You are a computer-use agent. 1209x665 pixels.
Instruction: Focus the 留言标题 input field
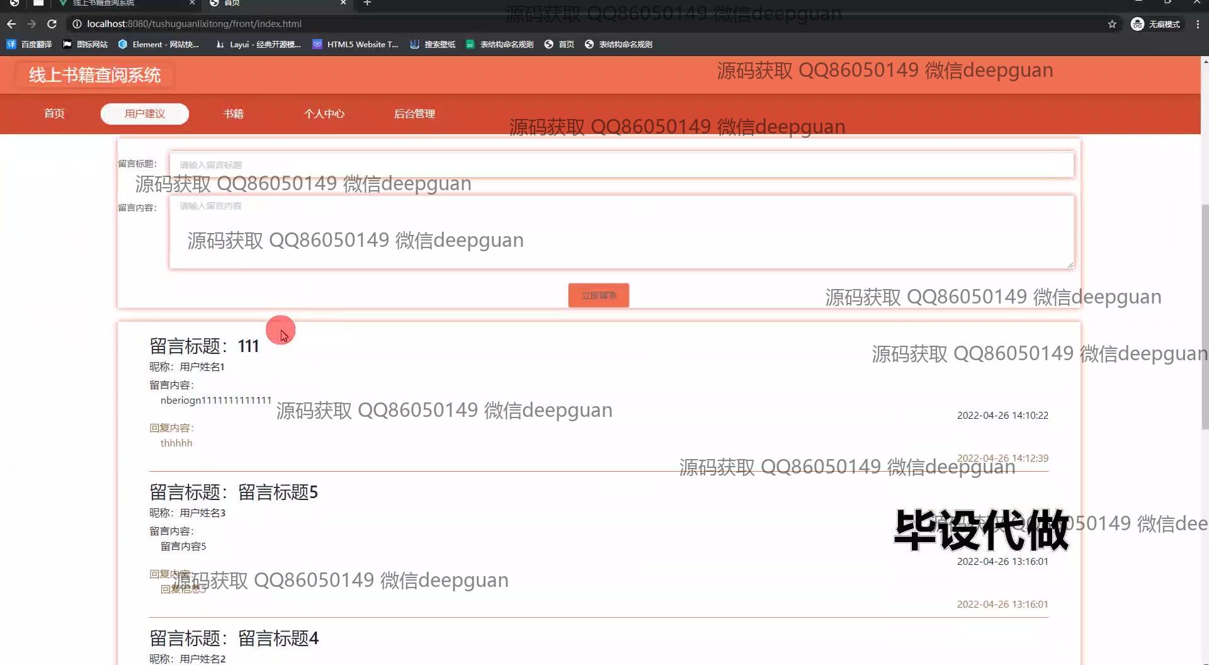621,165
